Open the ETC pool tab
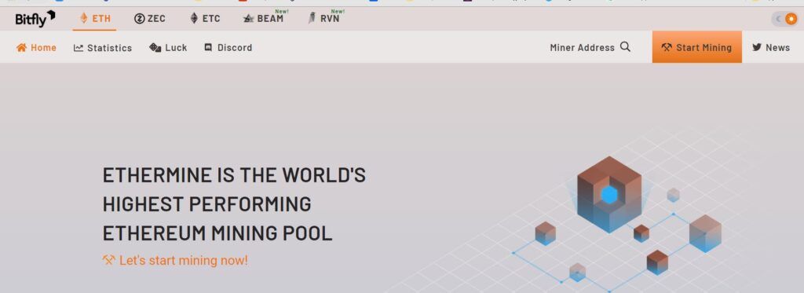Image resolution: width=804 pixels, height=293 pixels. click(x=205, y=19)
